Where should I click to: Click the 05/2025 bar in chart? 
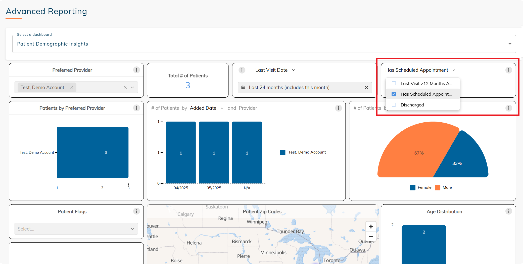click(x=214, y=153)
